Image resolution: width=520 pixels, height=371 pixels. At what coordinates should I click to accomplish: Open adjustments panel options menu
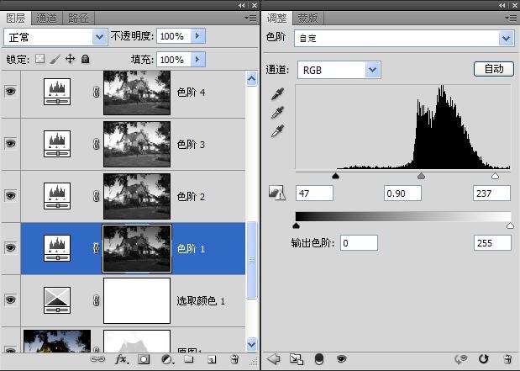[512, 19]
